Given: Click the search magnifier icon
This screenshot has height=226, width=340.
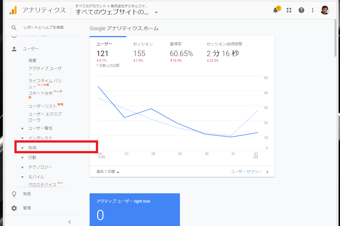Looking at the screenshot, I should (x=14, y=28).
